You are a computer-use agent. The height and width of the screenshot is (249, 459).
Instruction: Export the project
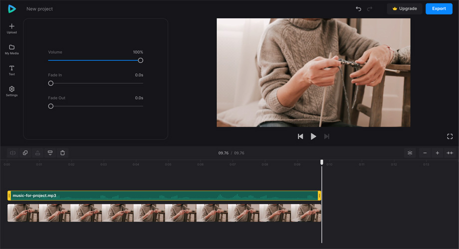pos(439,9)
